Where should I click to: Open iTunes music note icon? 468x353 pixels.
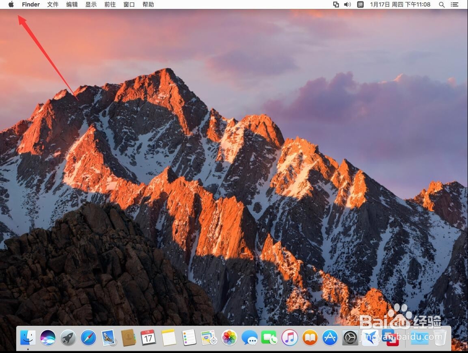click(290, 338)
